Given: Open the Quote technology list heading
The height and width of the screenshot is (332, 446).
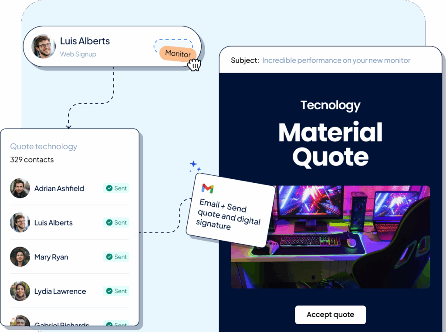Looking at the screenshot, I should click(44, 147).
